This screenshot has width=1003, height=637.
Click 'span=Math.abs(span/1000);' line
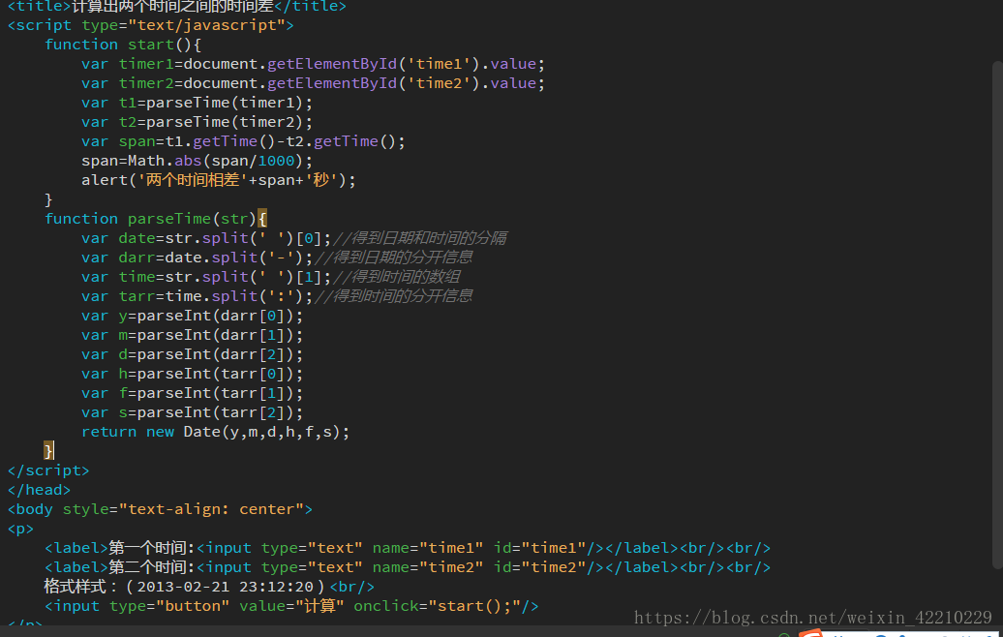point(198,161)
